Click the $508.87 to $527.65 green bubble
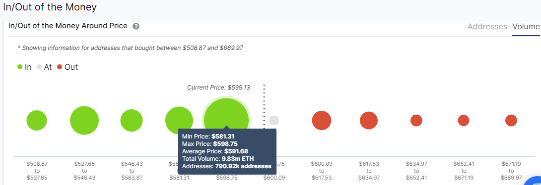The image size is (541, 185). 37,121
